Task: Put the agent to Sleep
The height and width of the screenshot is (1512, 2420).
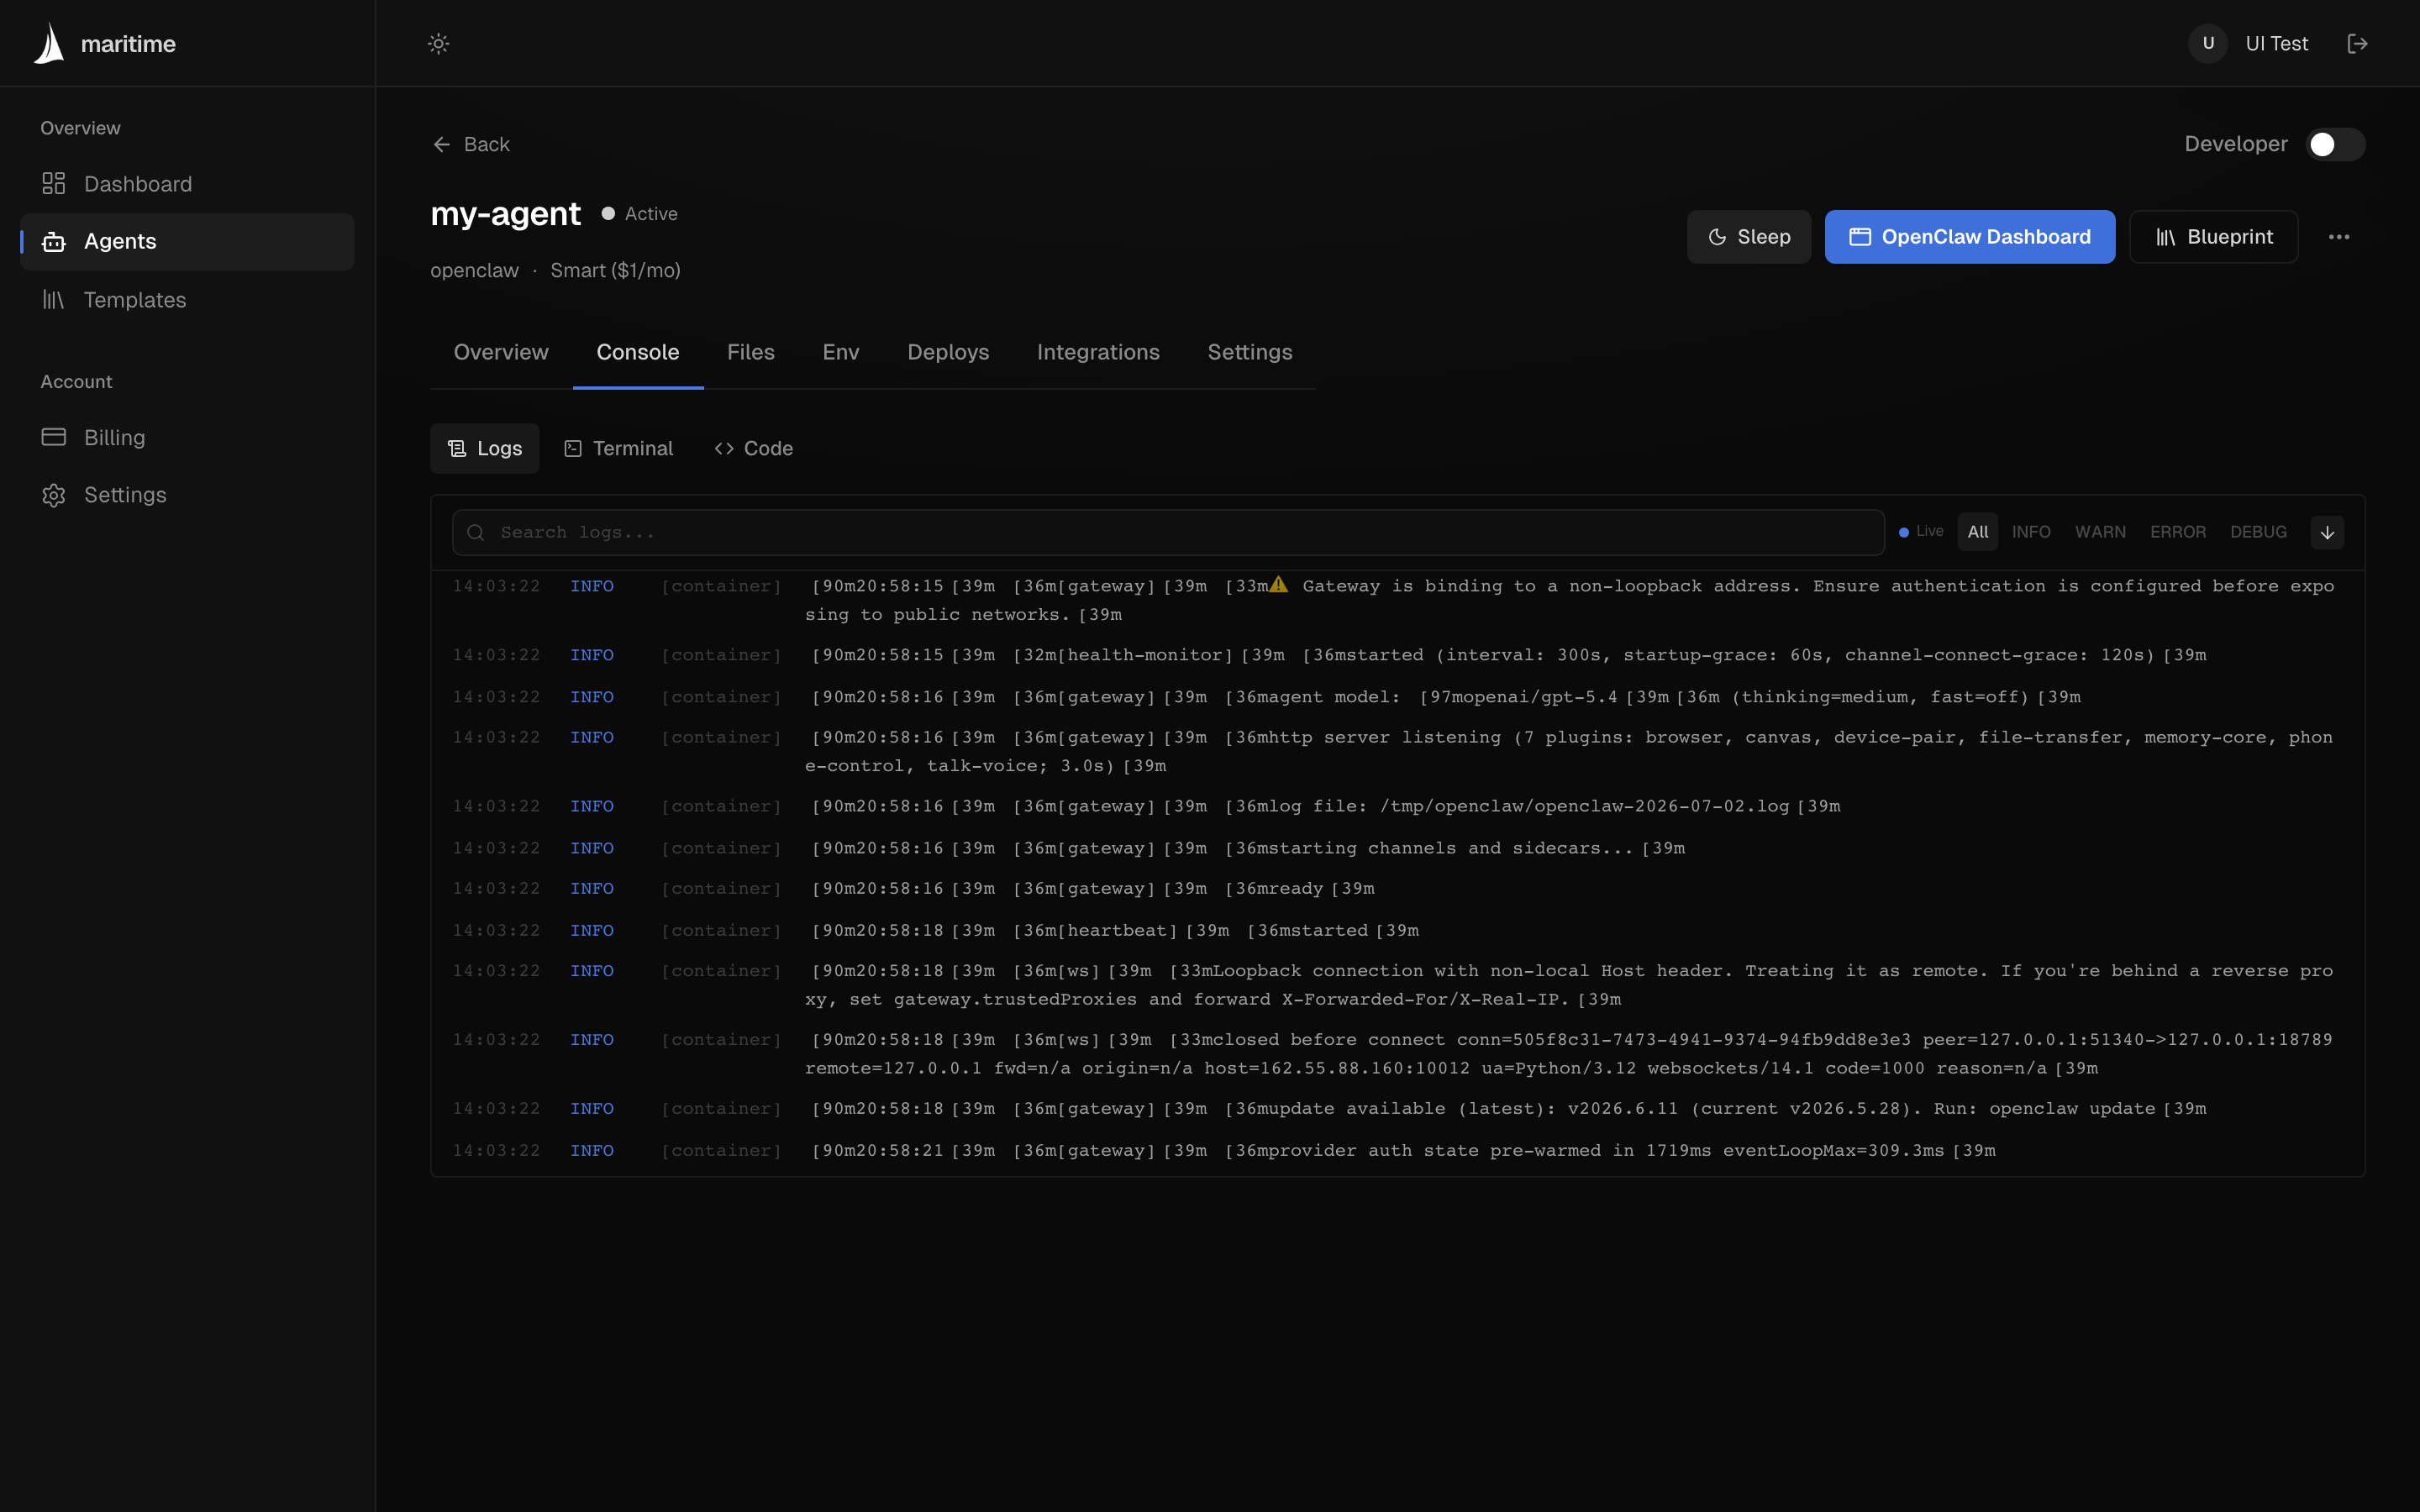Action: pyautogui.click(x=1749, y=237)
